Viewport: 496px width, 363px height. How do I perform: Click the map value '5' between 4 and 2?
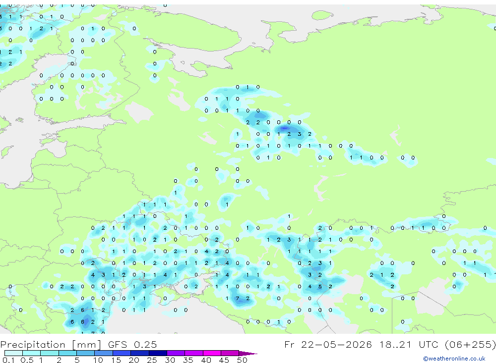point(320,287)
